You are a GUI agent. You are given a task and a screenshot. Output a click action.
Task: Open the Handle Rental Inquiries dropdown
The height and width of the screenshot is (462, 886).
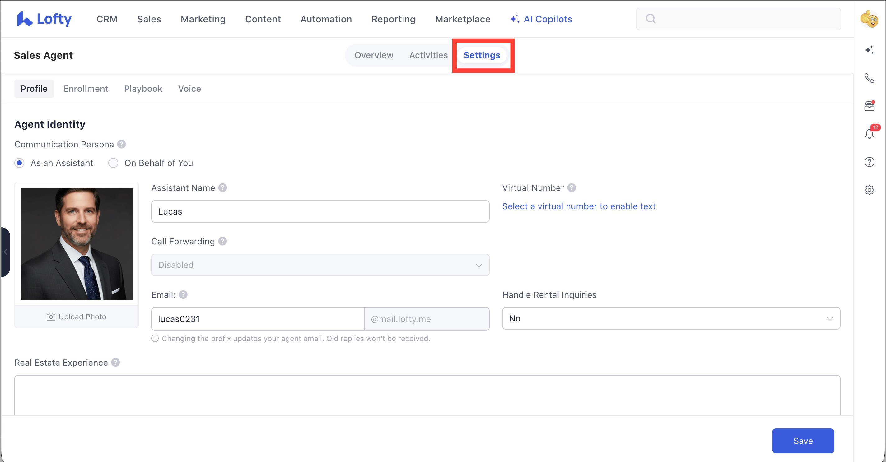click(671, 318)
